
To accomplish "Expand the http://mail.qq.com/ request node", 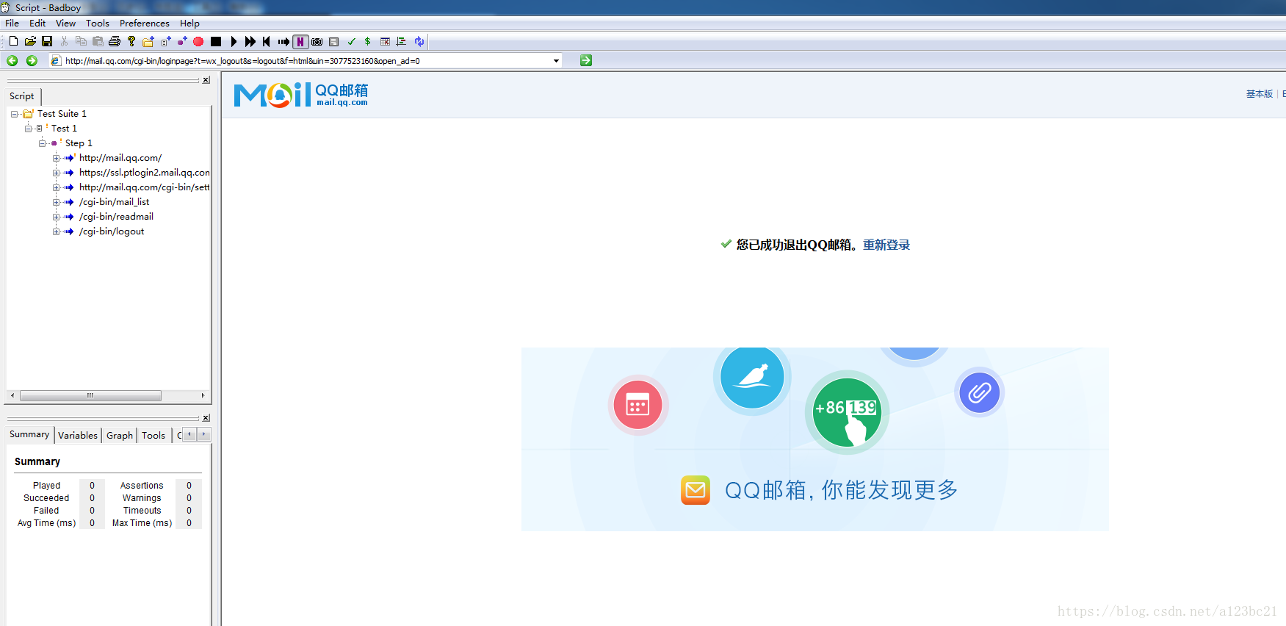I will [x=56, y=158].
